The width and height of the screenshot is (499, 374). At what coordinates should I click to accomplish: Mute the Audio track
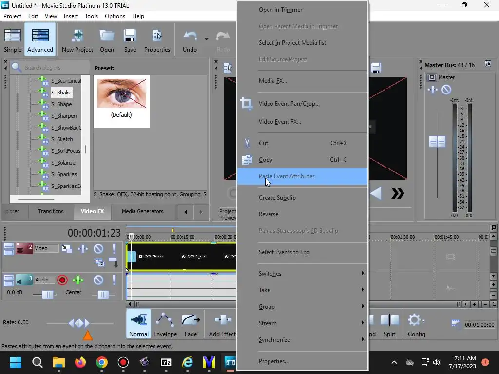coord(98,280)
